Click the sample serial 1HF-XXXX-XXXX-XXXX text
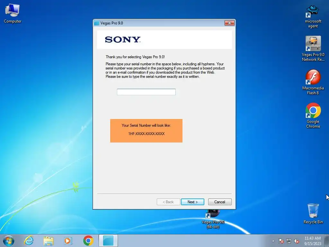This screenshot has height=247, width=329. pyautogui.click(x=146, y=133)
